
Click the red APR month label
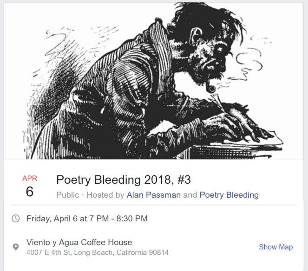tap(30, 178)
